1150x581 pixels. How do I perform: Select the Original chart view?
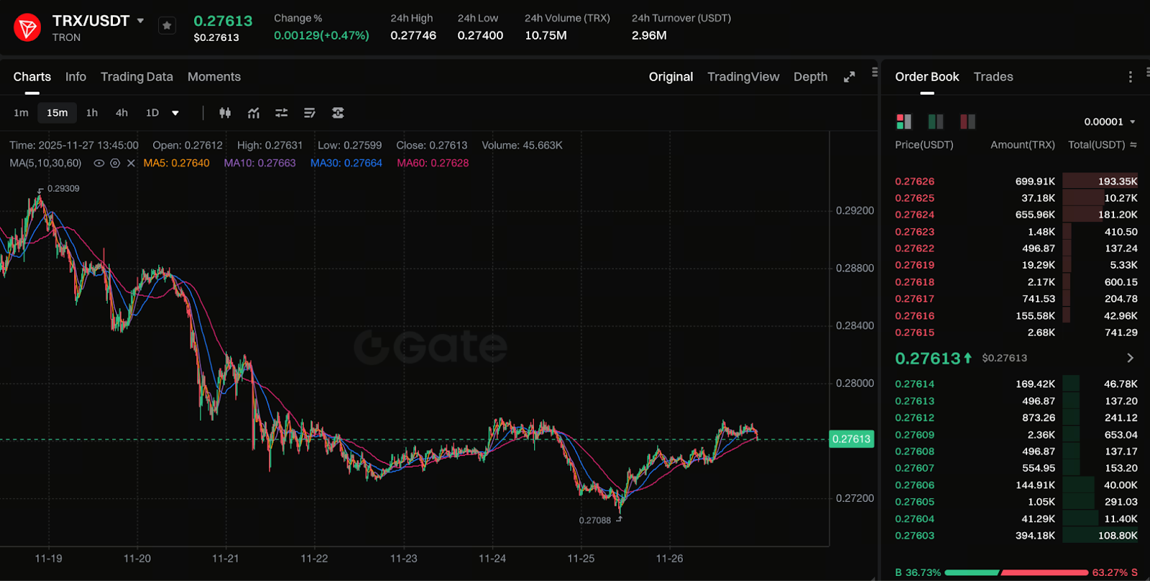pyautogui.click(x=671, y=77)
